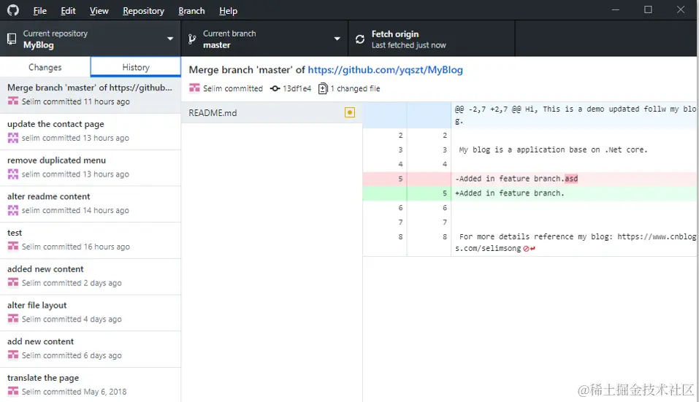Image resolution: width=699 pixels, height=402 pixels.
Task: Click the avatar on the test commit
Action: pyautogui.click(x=13, y=246)
